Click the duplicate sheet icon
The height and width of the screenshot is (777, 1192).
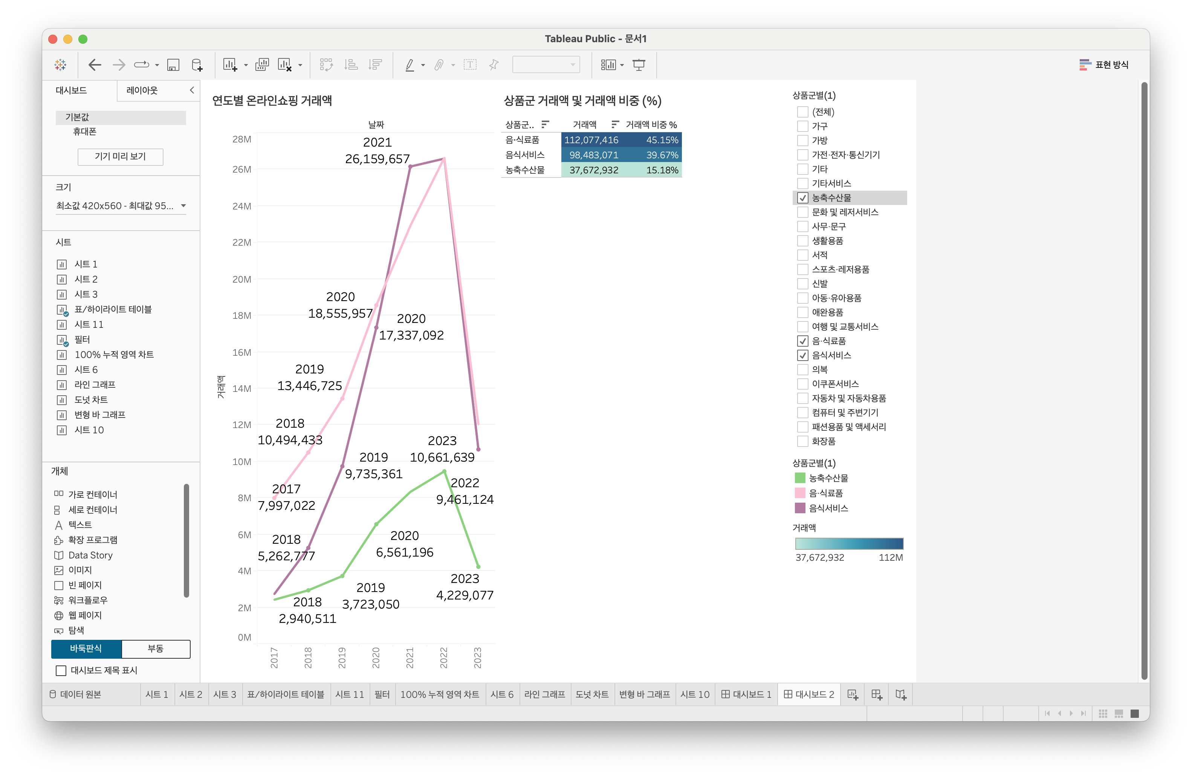[x=262, y=65]
